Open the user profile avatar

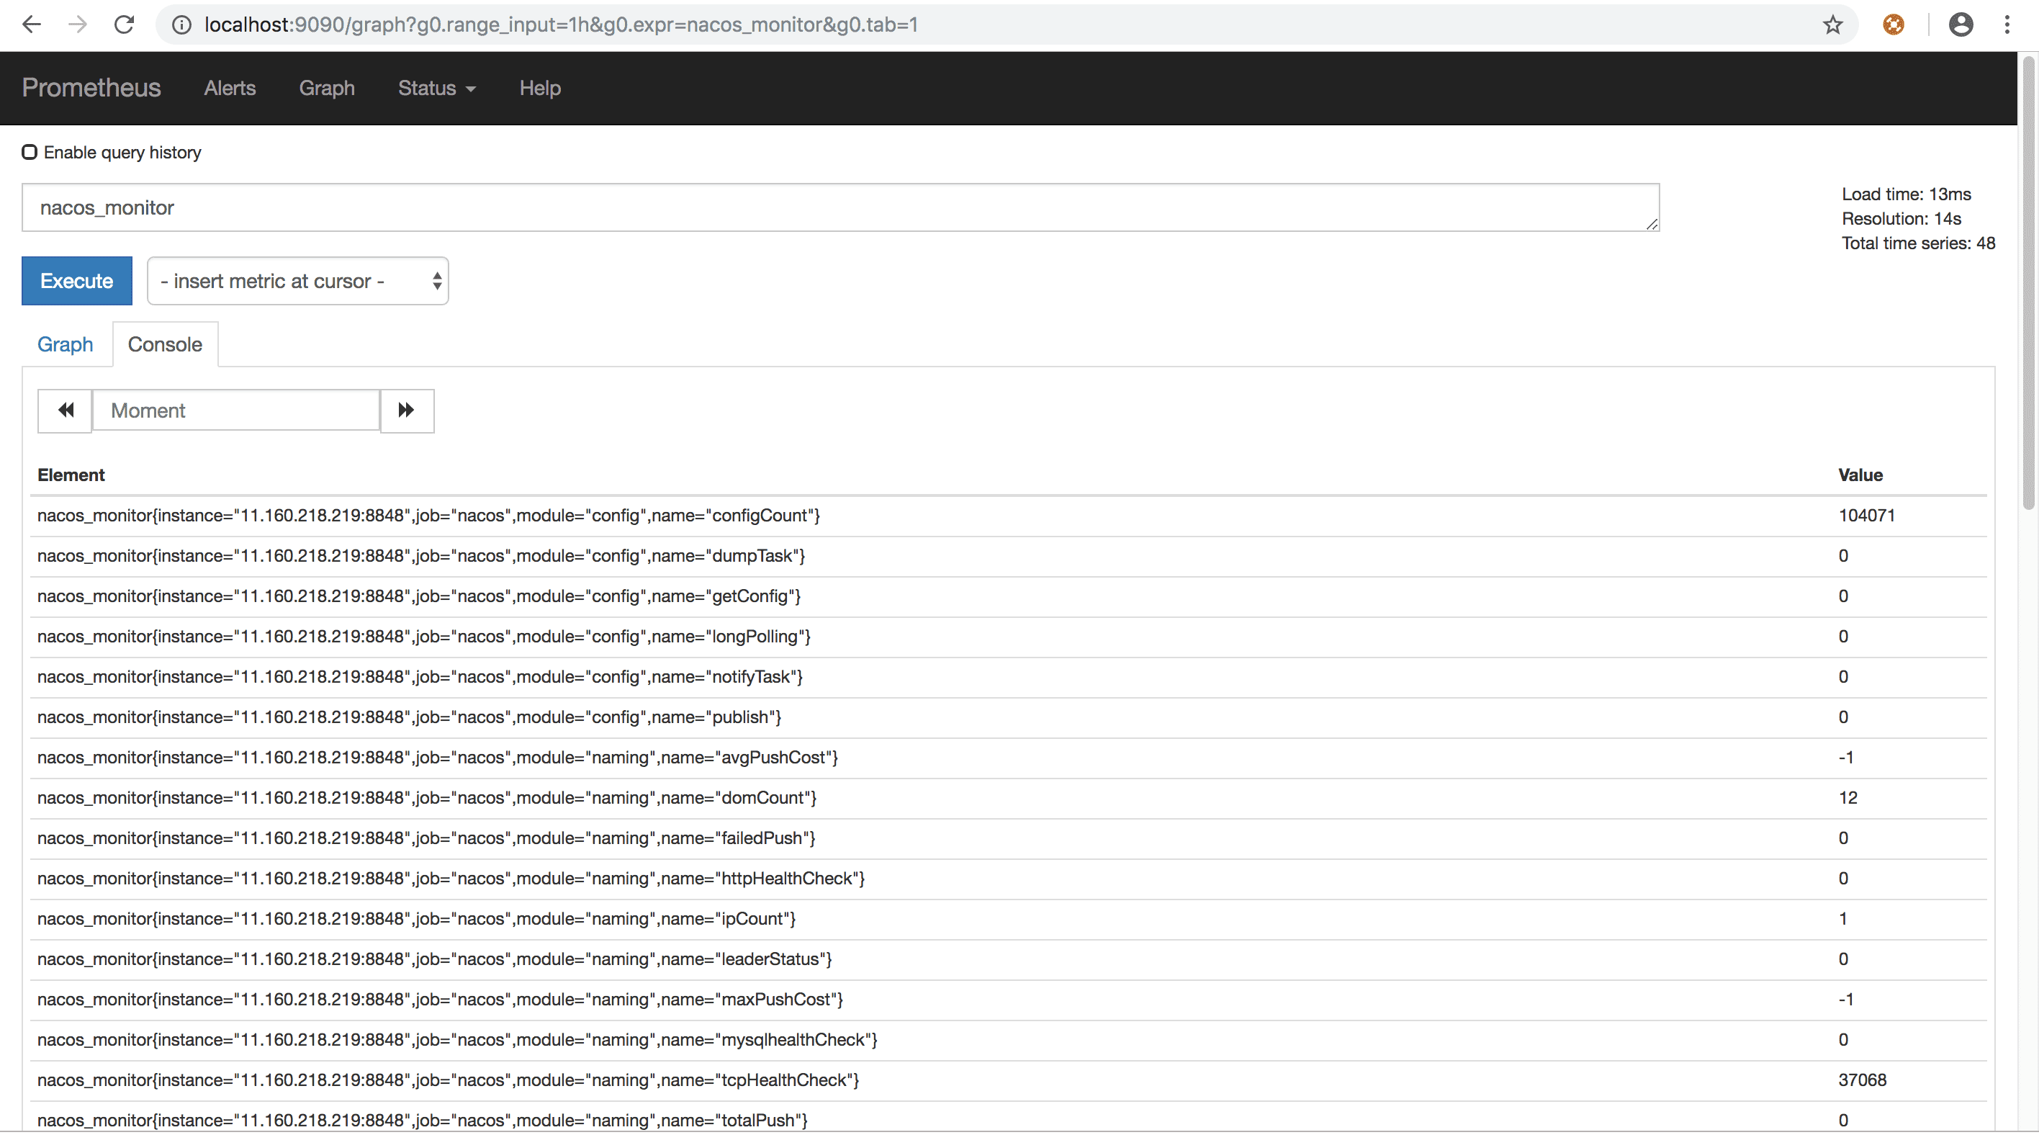pos(1961,24)
